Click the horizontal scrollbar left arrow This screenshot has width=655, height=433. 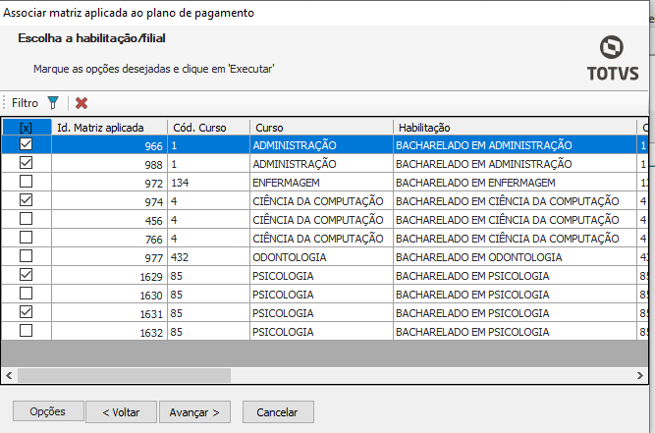tap(9, 375)
